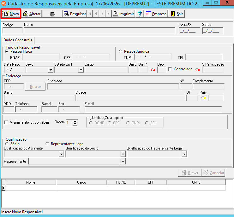Viewport: 234px width, 217px height.
Task: Increase the Ordem spinner value
Action: point(75,121)
